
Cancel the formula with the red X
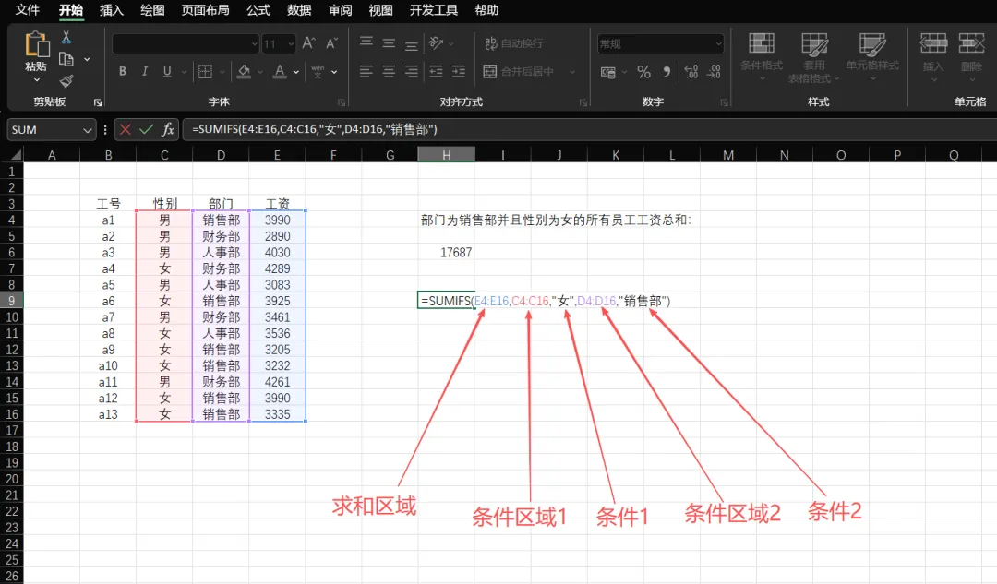point(126,130)
